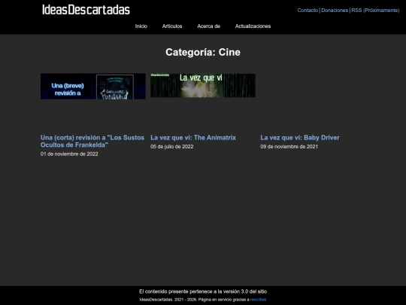Viewport: 406px width, 305px height.
Task: Click the Frankelda review thumbnail image
Action: click(x=93, y=87)
